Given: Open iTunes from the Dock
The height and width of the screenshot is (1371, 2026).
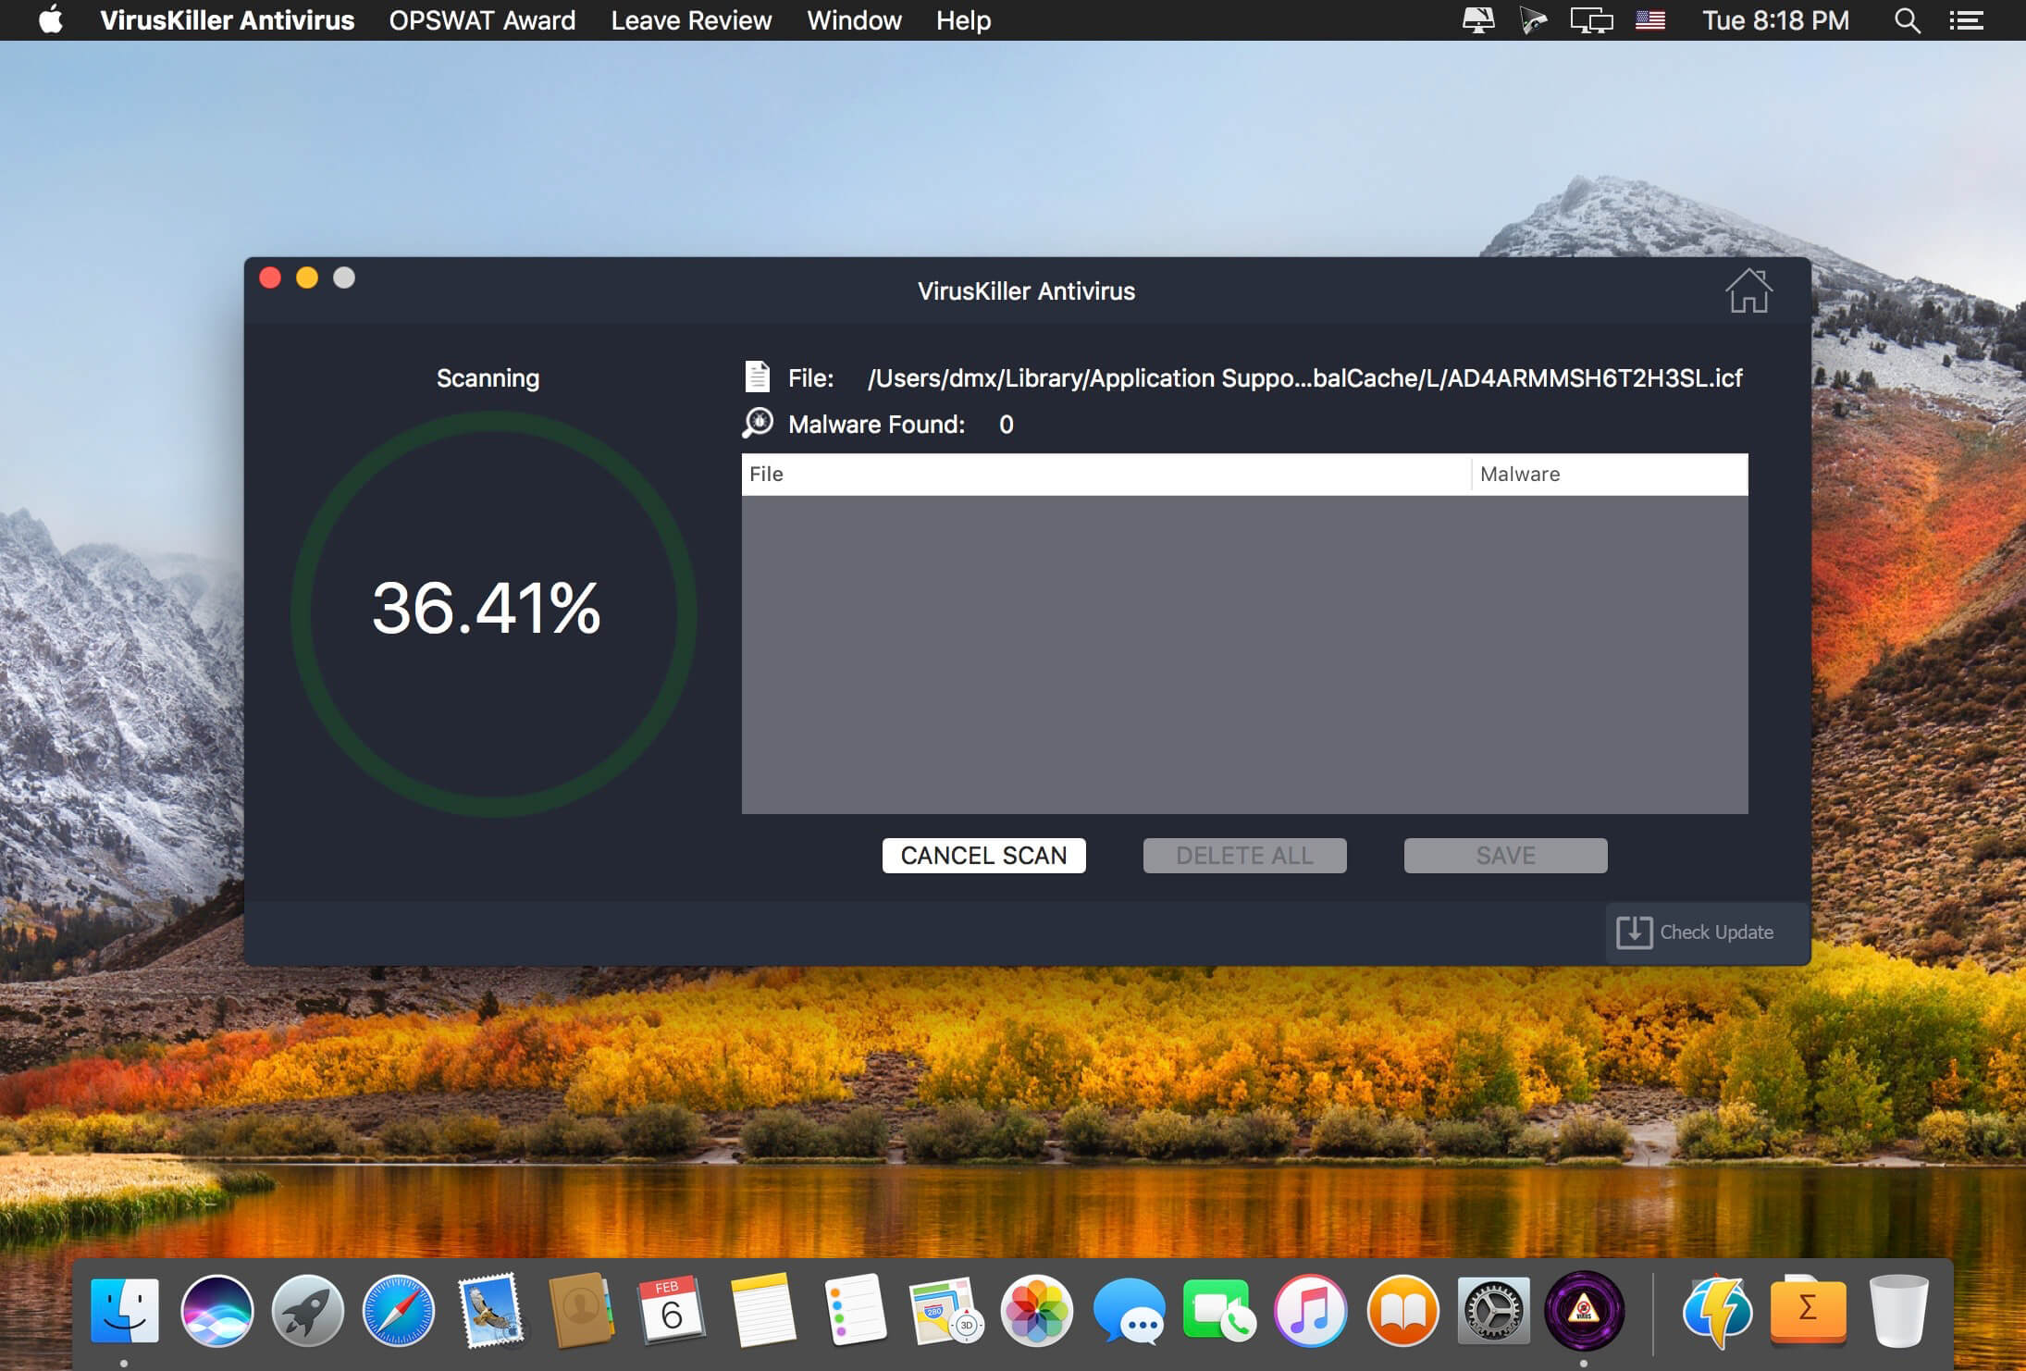Looking at the screenshot, I should (1310, 1310).
